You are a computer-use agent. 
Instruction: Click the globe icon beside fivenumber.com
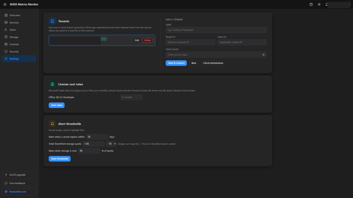(x=6, y=191)
